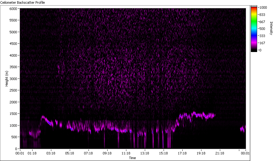Click the 21:18 time label

220,153
